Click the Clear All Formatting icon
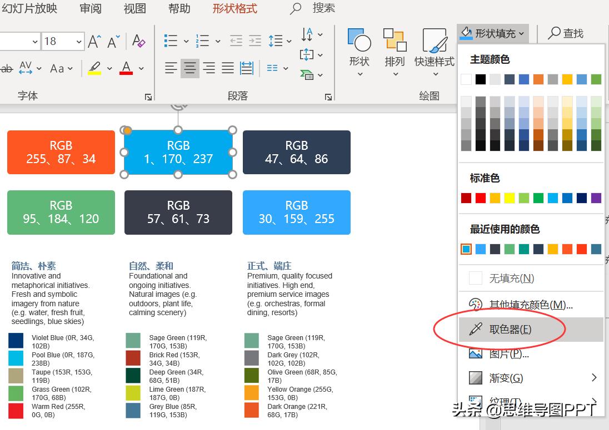 138,41
